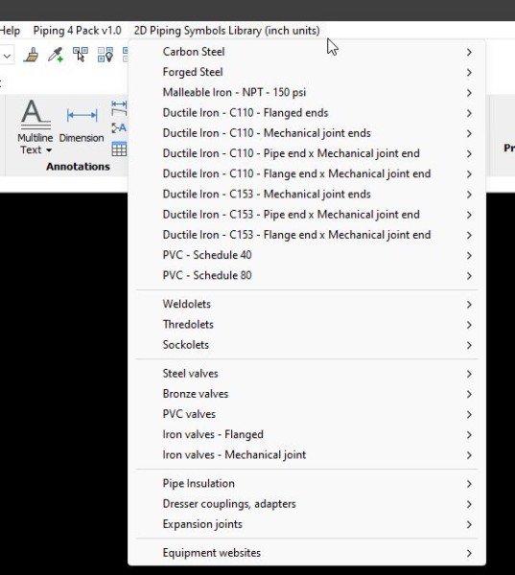
Task: Expand the Carbon Steel submenu arrow
Action: [x=469, y=52]
